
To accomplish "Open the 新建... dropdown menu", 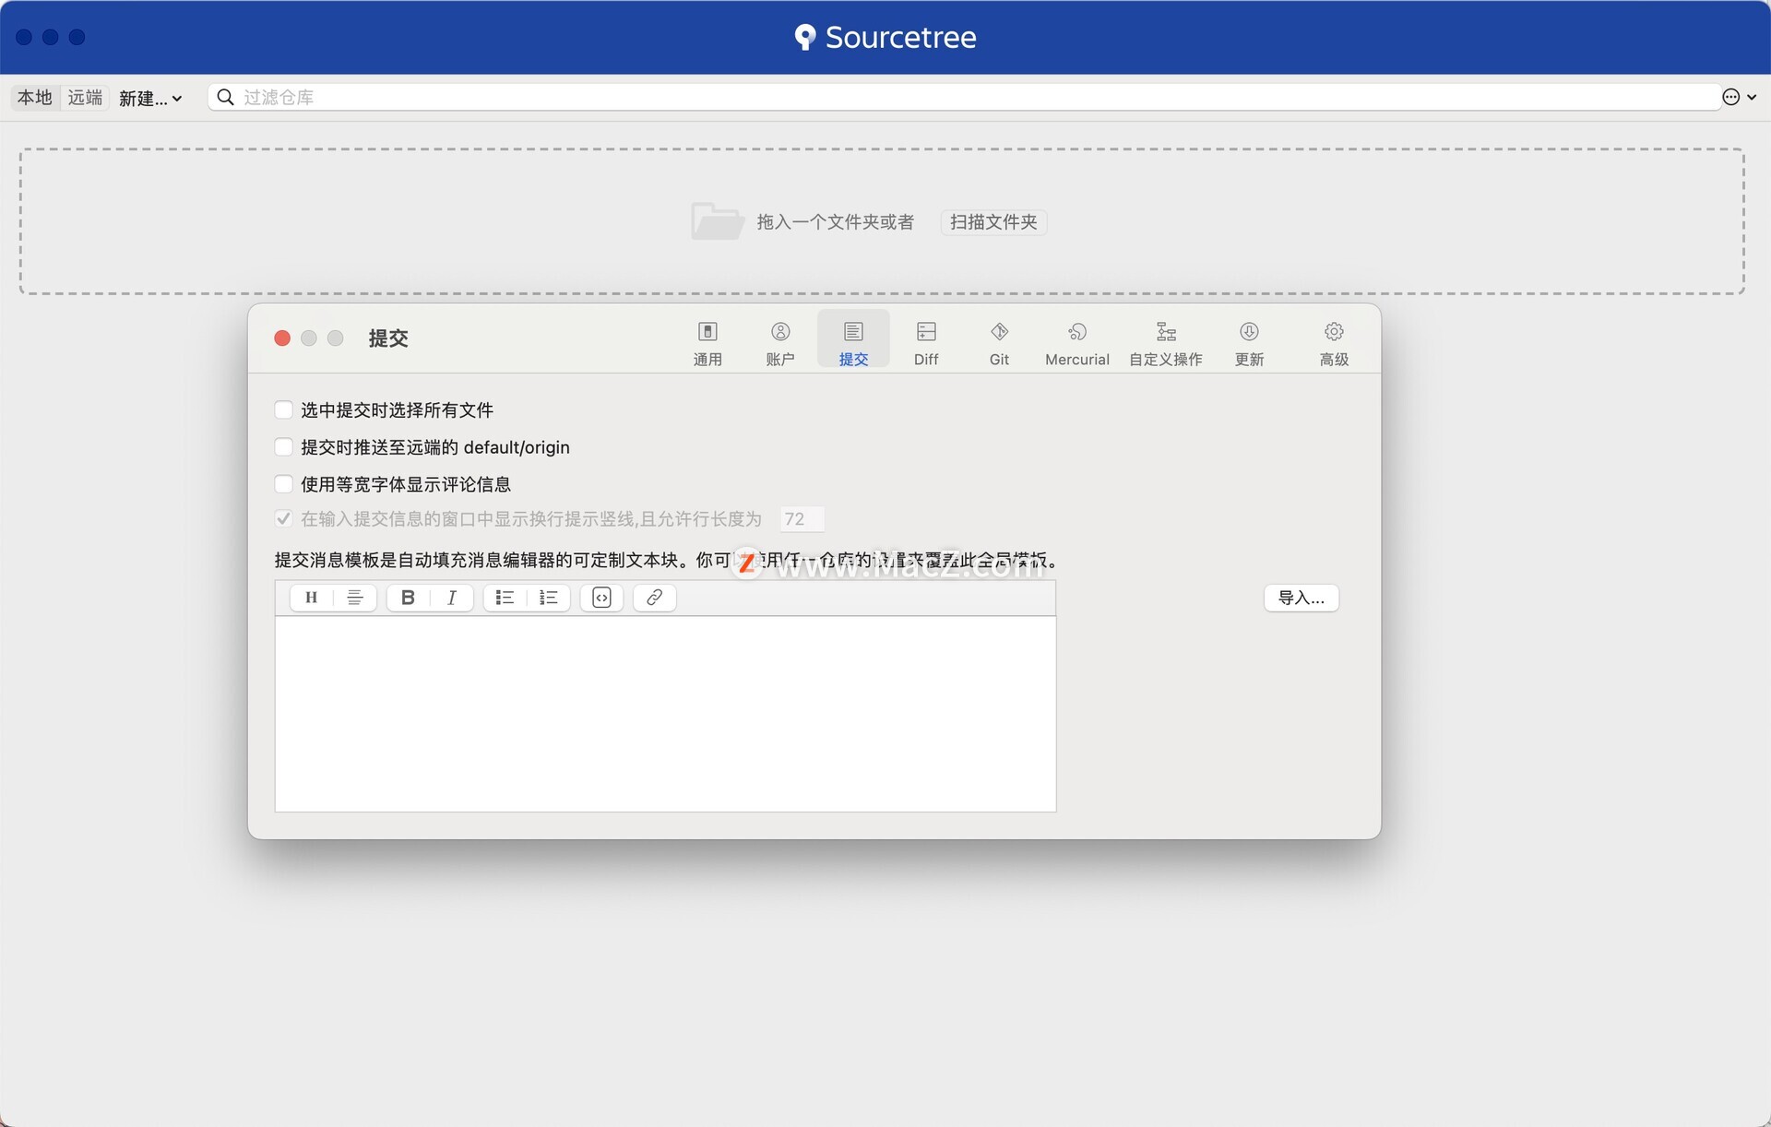I will tap(150, 98).
